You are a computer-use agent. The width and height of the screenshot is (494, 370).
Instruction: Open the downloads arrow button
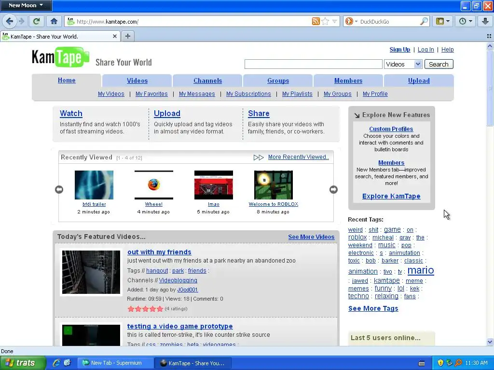485,21
